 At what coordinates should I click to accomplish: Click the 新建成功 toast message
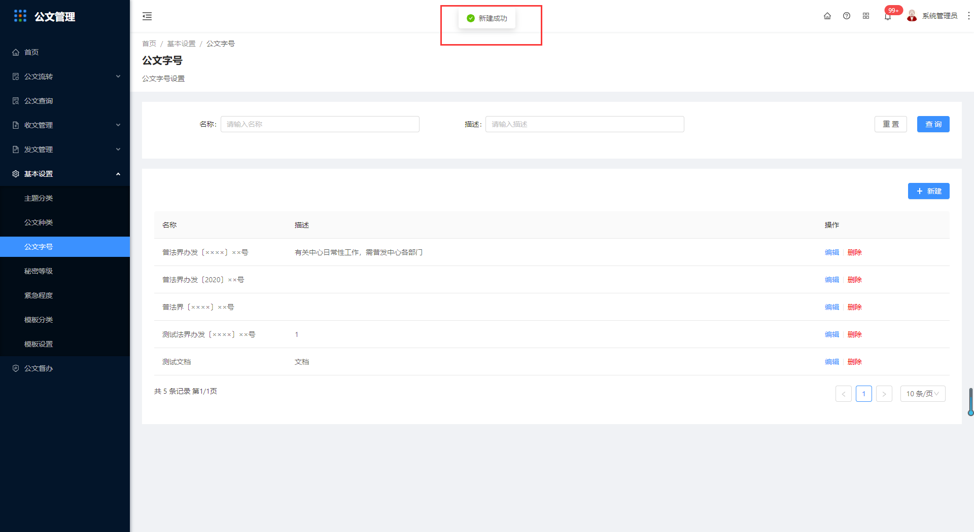487,18
